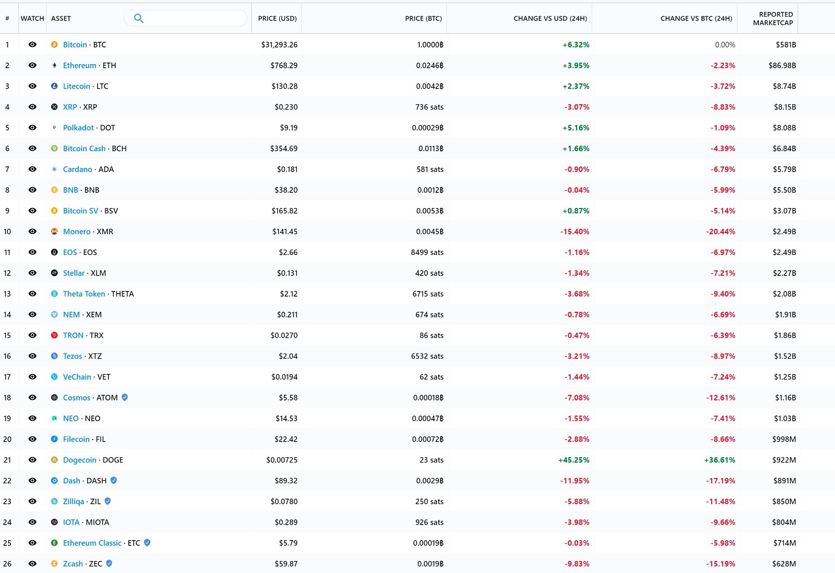Click Dogecoin's +45.25% USD change
The height and width of the screenshot is (573, 835).
(x=574, y=460)
